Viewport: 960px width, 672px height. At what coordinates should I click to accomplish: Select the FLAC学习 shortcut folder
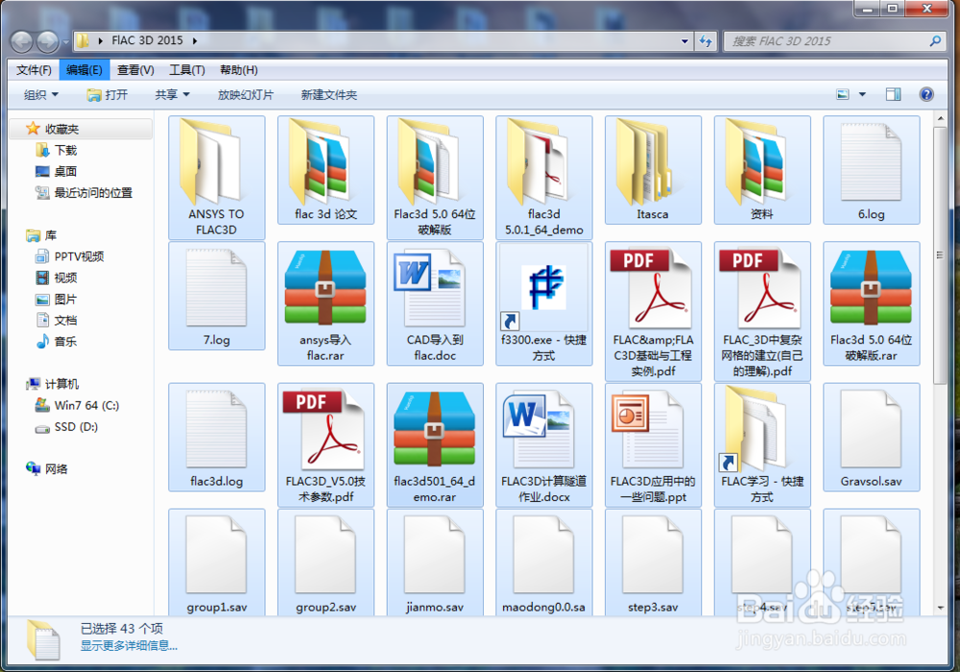[x=762, y=444]
